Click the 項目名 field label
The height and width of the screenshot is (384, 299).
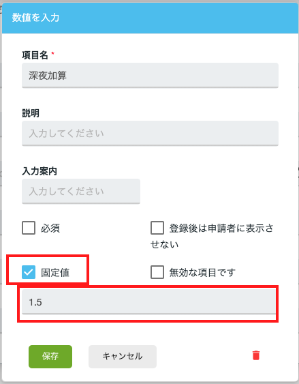(x=35, y=55)
